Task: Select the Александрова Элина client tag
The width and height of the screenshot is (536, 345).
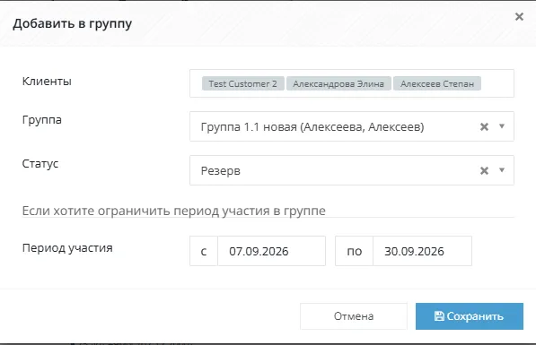Action: coord(338,83)
